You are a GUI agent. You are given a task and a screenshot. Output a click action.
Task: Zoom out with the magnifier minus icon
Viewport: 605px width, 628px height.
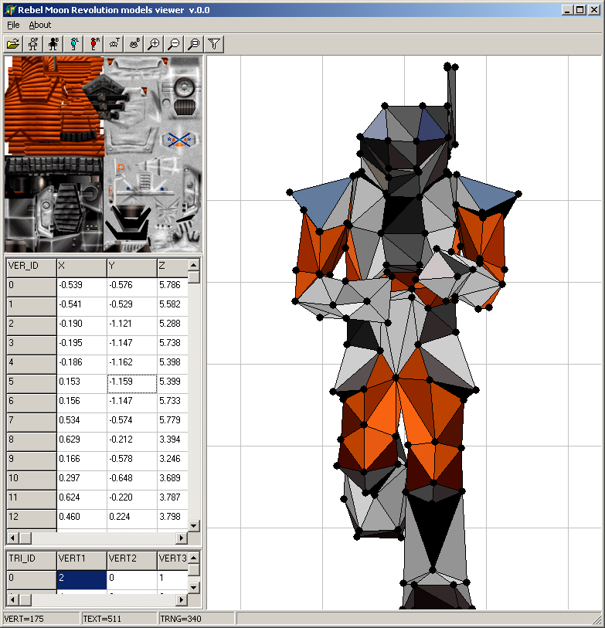[174, 44]
